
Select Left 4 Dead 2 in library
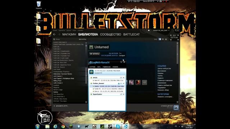pyautogui.click(x=58, y=83)
